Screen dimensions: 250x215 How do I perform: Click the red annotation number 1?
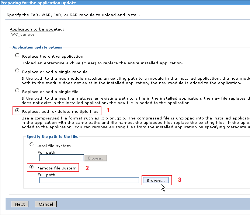pyautogui.click(x=108, y=110)
